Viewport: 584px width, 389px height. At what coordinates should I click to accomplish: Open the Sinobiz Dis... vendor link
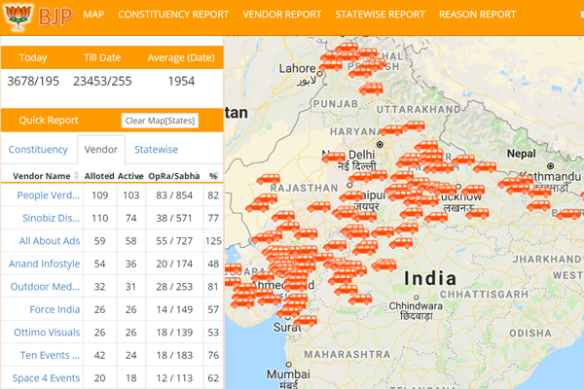pyautogui.click(x=51, y=218)
